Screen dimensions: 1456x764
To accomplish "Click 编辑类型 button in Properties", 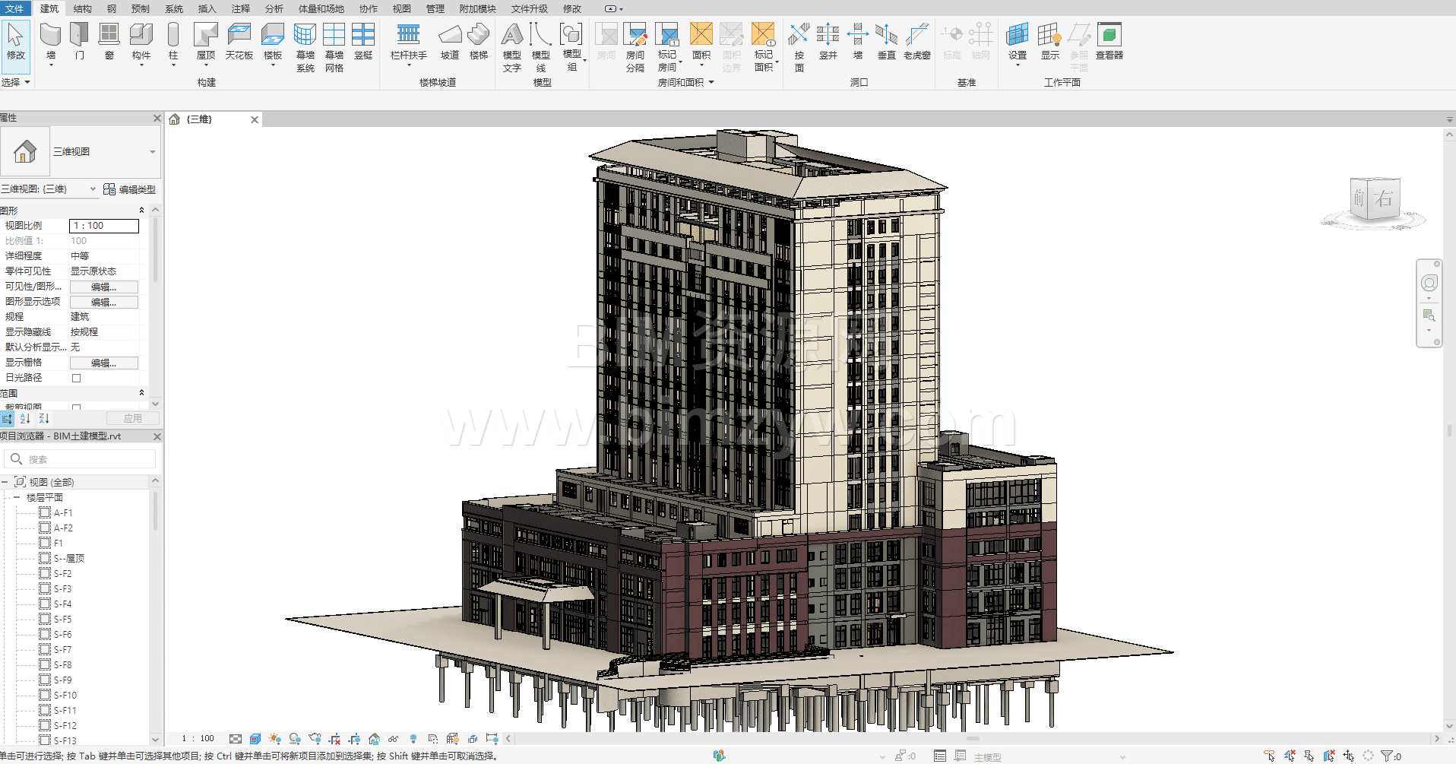I will (x=130, y=189).
